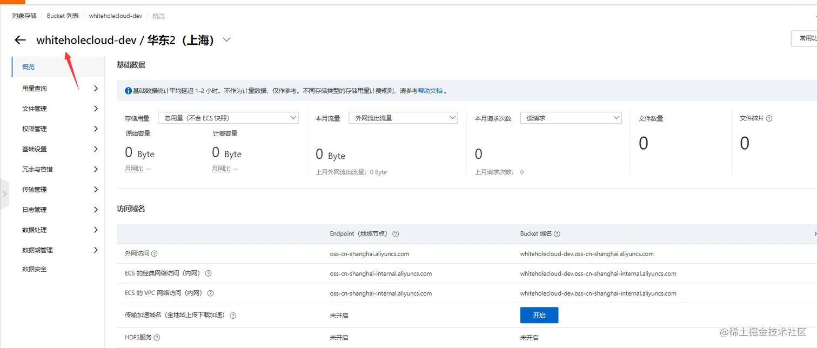Expand the region selector next to bucket title
817x348 pixels.
click(226, 39)
